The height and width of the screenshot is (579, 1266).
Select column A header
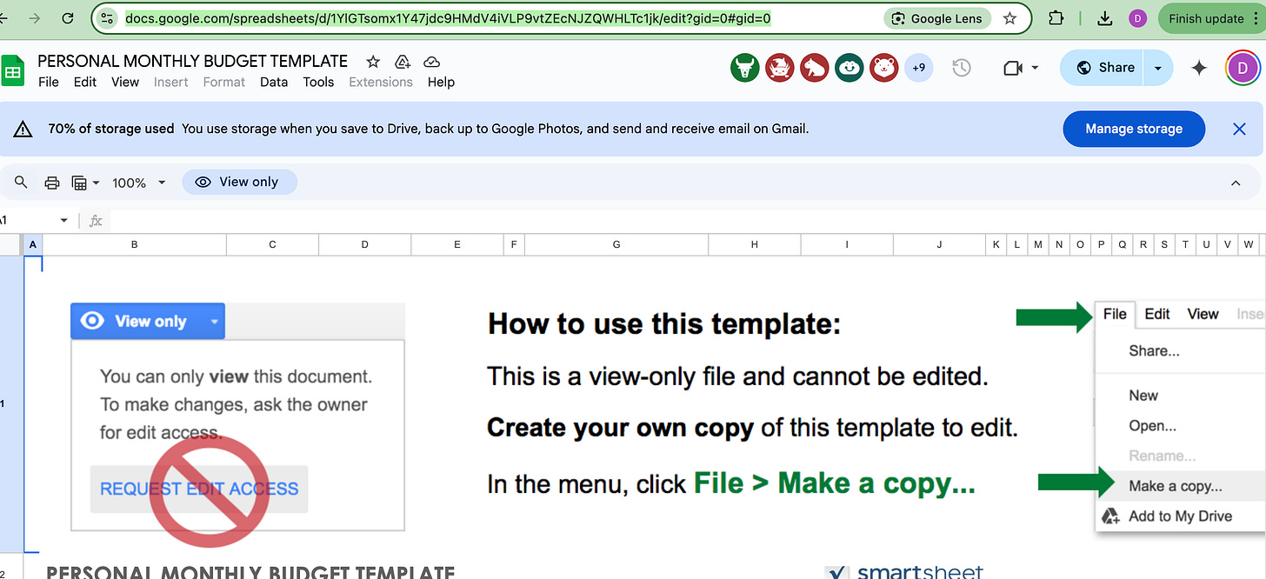tap(33, 245)
